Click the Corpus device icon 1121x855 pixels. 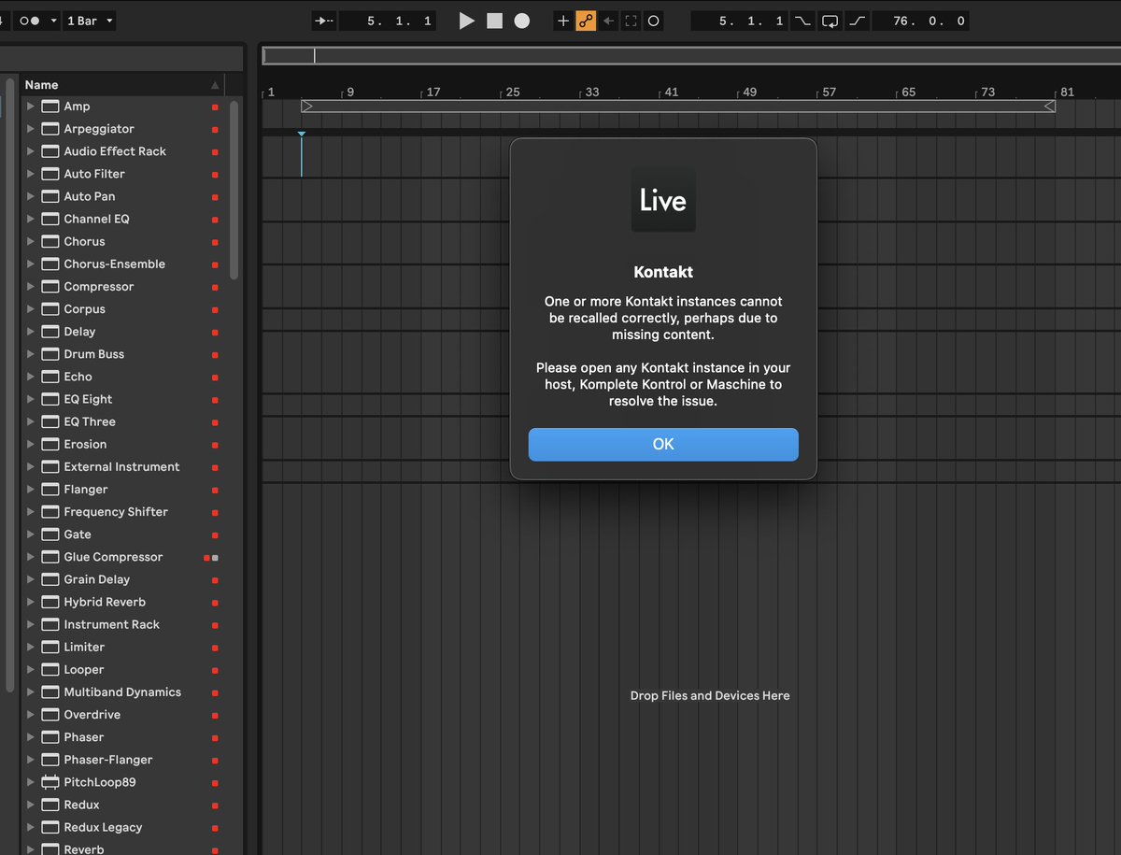coord(50,309)
